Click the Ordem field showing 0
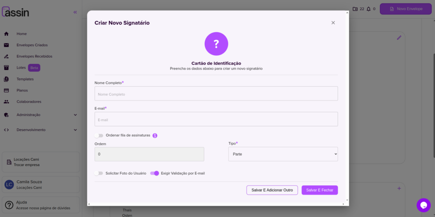Viewport: 435px width, 217px height. pyautogui.click(x=149, y=154)
